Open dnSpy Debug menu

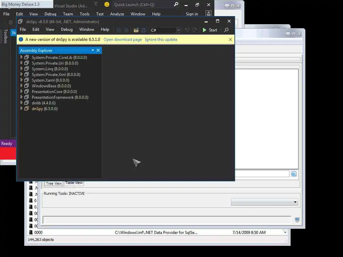point(67,29)
